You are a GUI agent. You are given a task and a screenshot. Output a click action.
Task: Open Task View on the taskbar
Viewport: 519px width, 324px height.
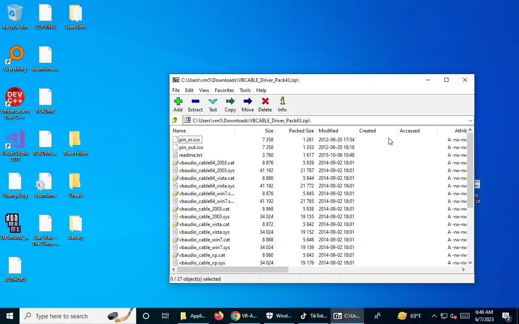pyautogui.click(x=165, y=316)
